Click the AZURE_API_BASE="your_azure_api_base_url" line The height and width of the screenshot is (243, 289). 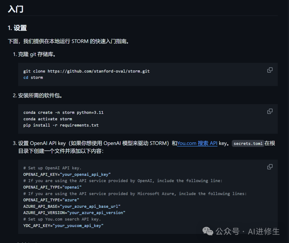click(x=72, y=206)
